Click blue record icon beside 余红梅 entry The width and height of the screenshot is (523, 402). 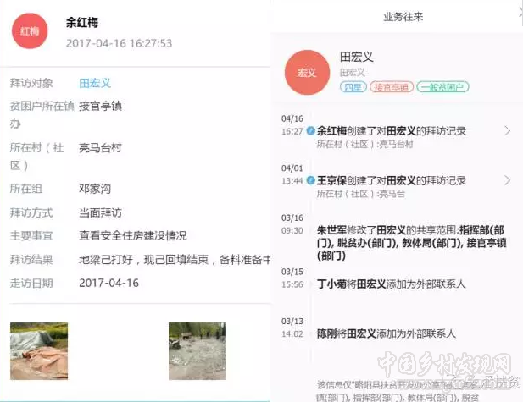tap(311, 131)
